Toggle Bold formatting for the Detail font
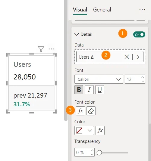The height and width of the screenshot is (161, 151). (x=79, y=90)
